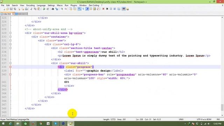Stop macro recording icon
This screenshot has height=126, width=224.
click(107, 9)
